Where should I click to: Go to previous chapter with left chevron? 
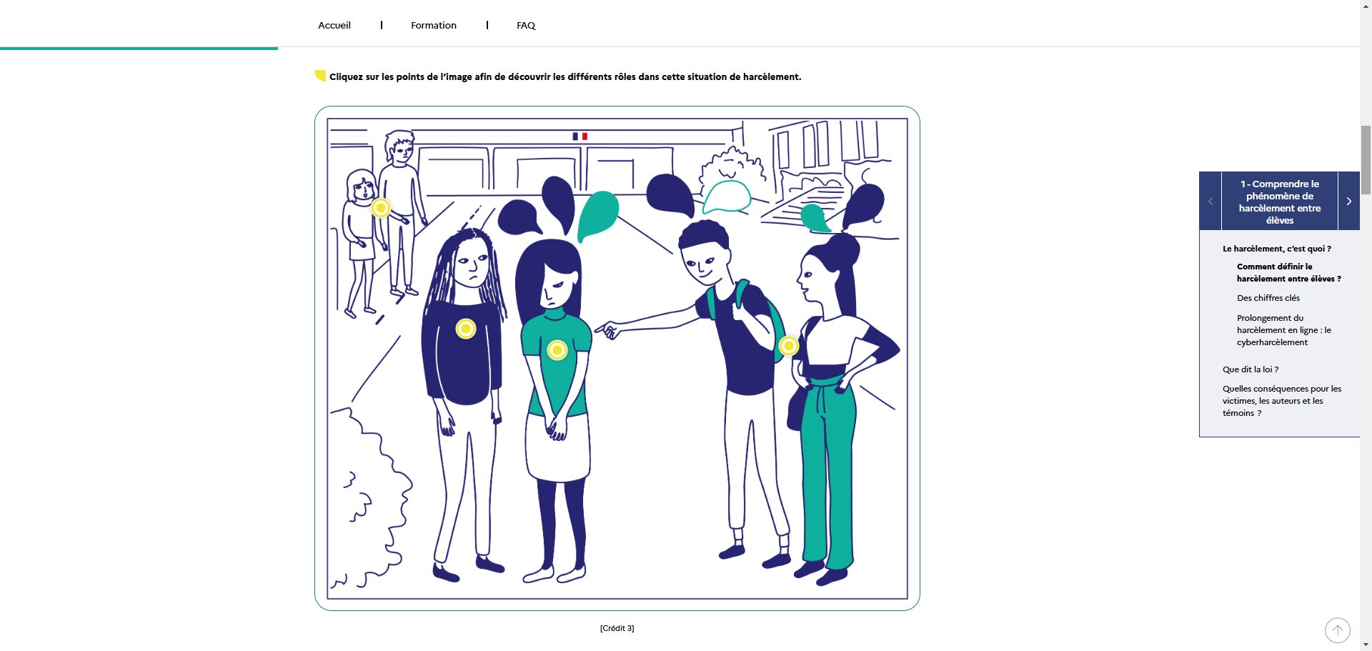1211,202
